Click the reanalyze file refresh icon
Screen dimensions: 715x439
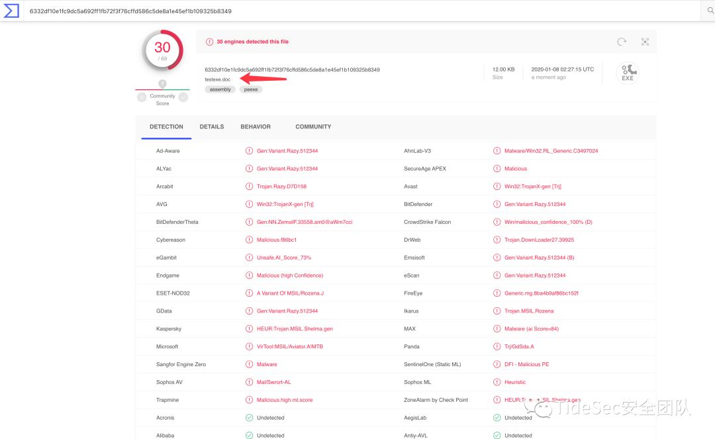click(622, 42)
